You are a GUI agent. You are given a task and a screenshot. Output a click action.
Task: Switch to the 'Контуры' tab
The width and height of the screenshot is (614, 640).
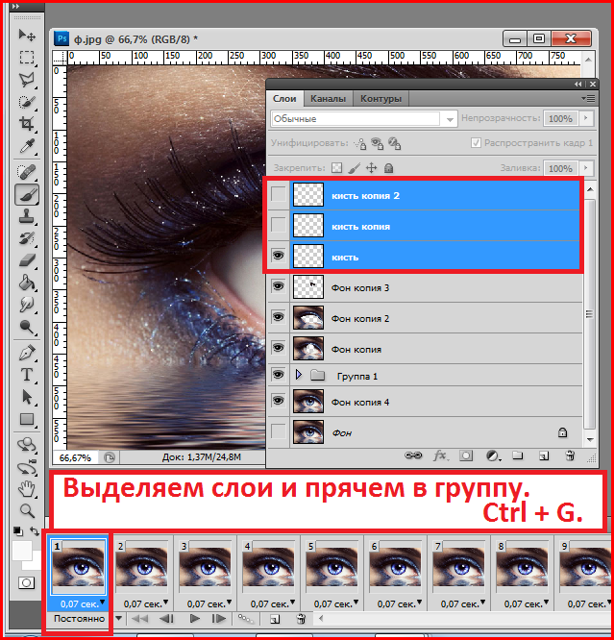(381, 99)
